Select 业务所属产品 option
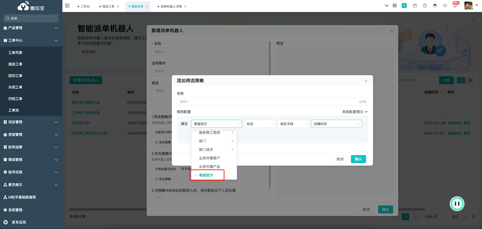The width and height of the screenshot is (482, 229). point(214,167)
